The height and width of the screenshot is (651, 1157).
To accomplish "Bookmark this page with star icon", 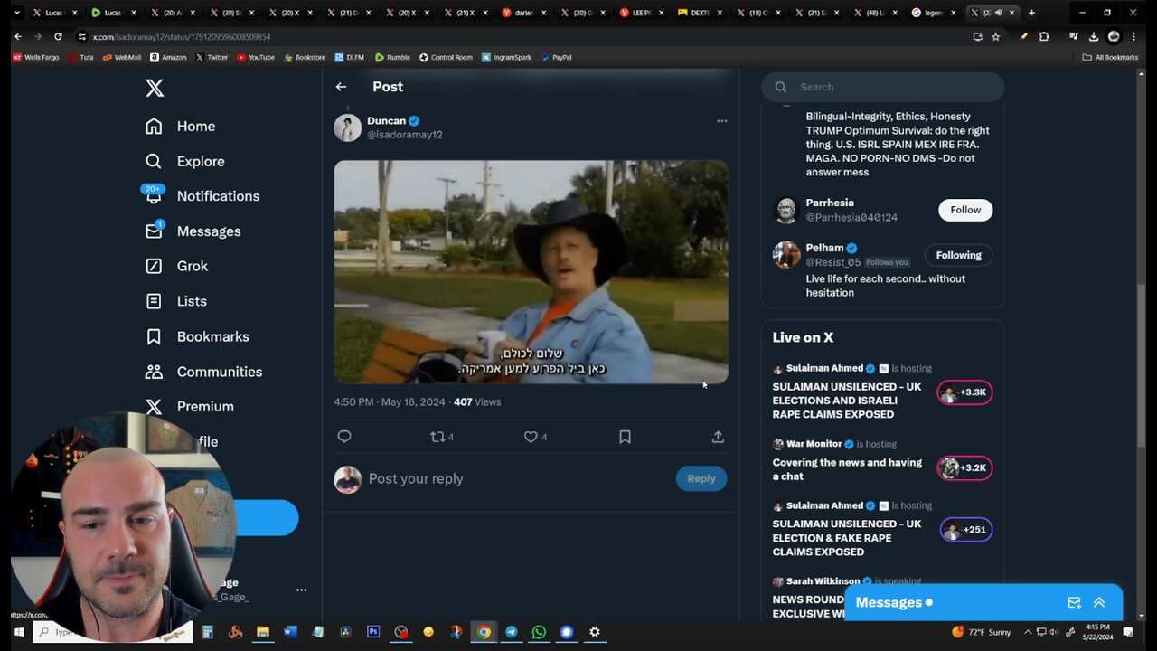I will (996, 36).
